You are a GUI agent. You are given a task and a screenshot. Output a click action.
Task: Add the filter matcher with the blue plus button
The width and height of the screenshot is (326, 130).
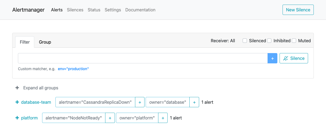pyautogui.click(x=272, y=58)
